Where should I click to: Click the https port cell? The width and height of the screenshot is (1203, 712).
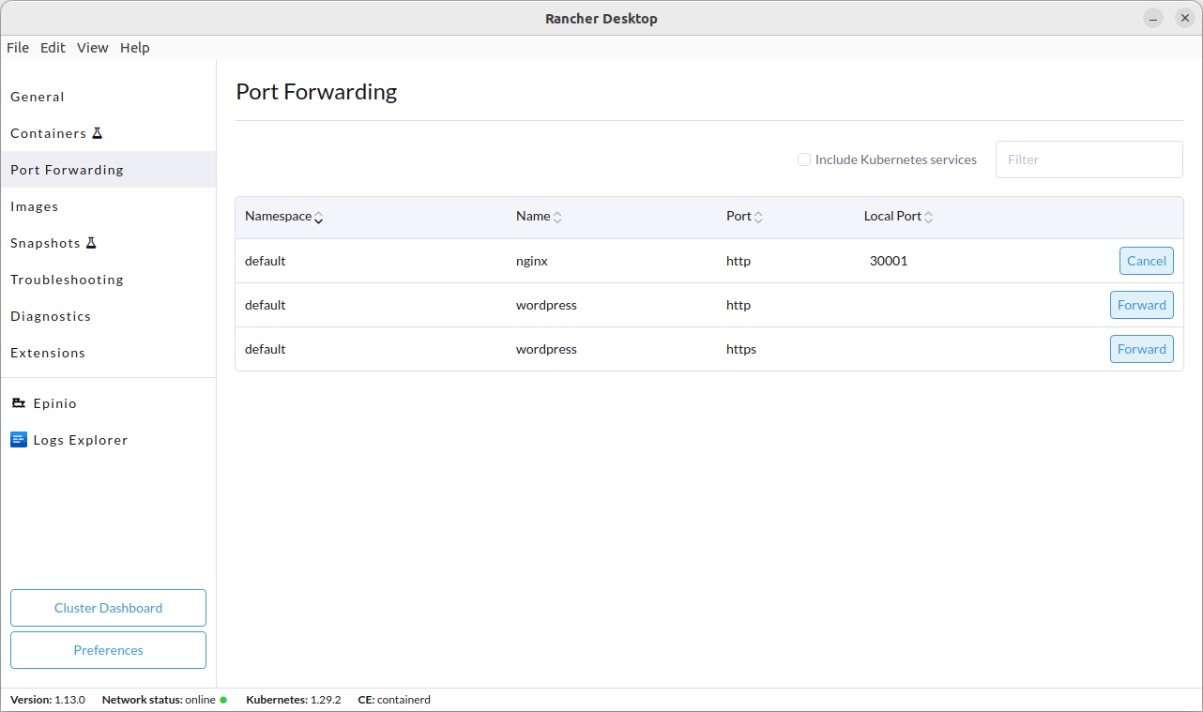click(741, 349)
